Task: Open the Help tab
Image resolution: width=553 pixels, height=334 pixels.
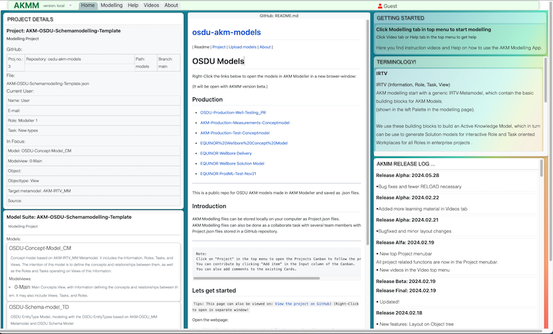Action: click(133, 6)
